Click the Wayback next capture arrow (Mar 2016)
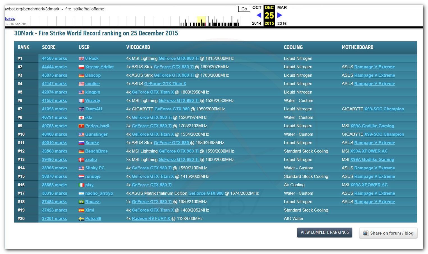This screenshot has height=254, width=428. tap(280, 15)
